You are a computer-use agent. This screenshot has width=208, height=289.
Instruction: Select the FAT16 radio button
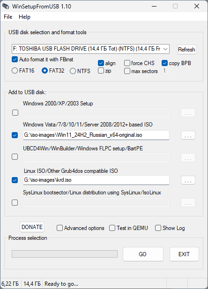click(x=15, y=71)
